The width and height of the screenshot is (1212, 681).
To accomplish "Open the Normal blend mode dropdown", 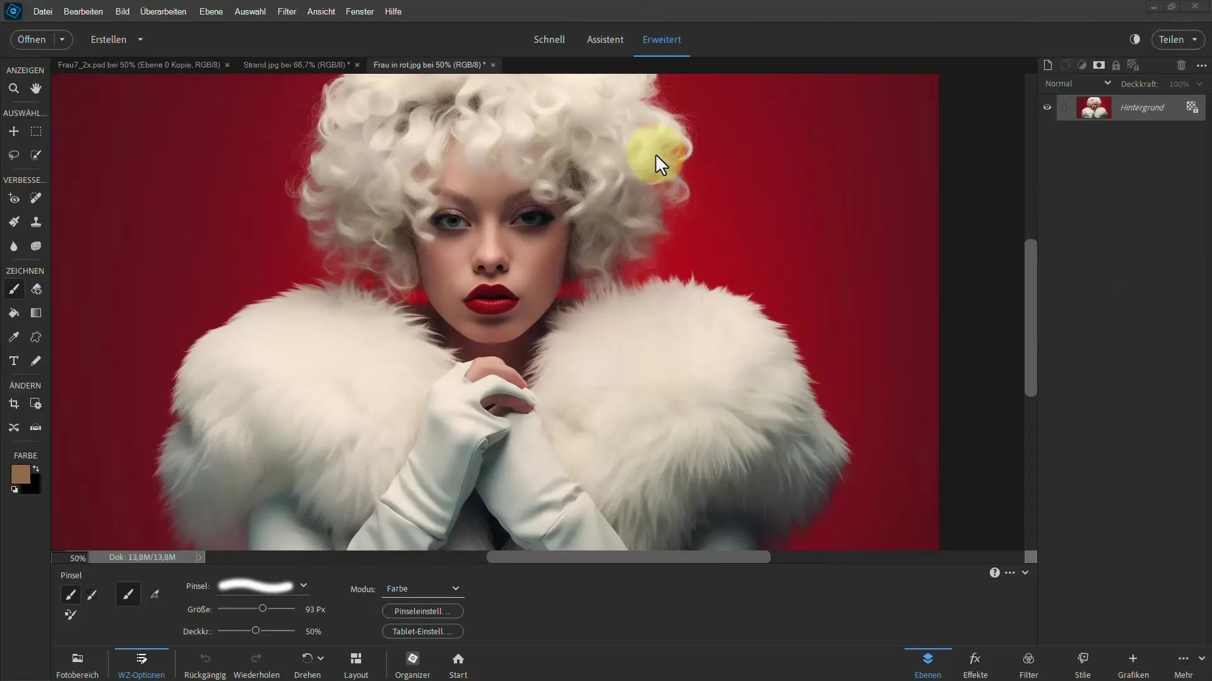I will pyautogui.click(x=1078, y=83).
